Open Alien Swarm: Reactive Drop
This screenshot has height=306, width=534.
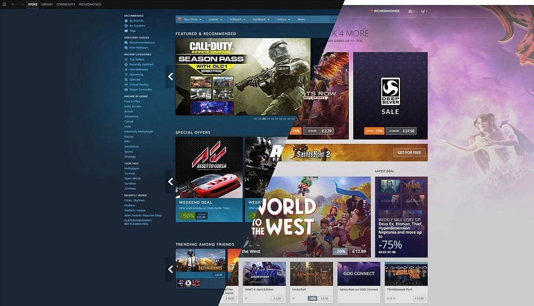tap(143, 215)
